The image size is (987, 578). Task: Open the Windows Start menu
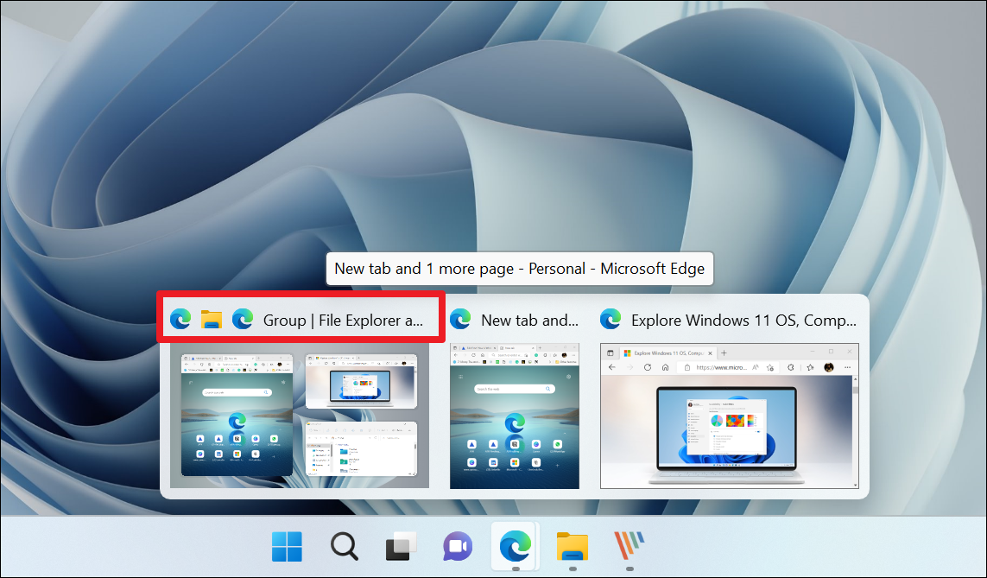coord(287,546)
